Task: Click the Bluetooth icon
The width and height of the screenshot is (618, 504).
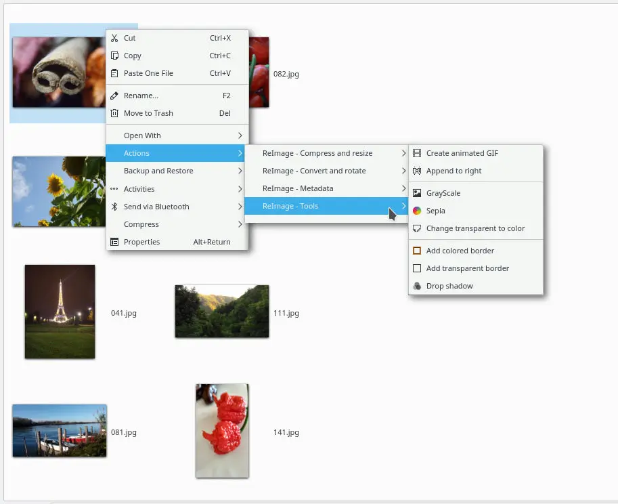Action: (114, 207)
